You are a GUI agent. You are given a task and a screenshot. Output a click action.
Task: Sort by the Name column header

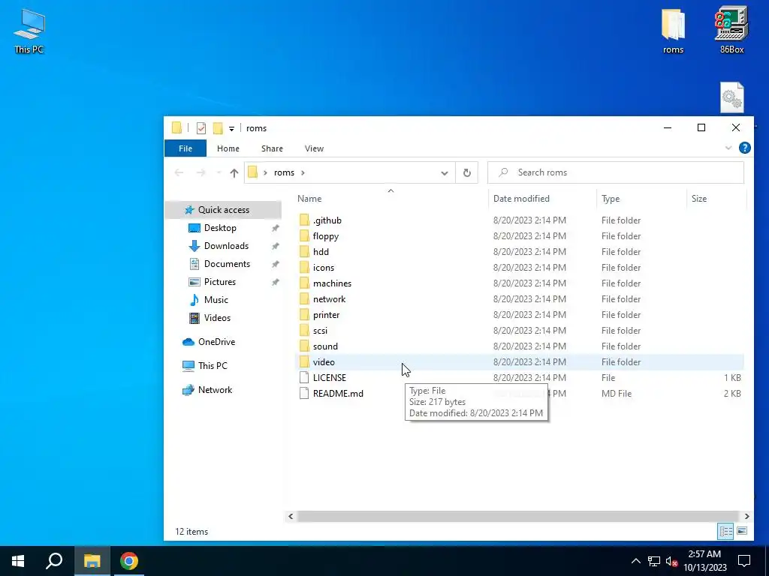point(391,198)
